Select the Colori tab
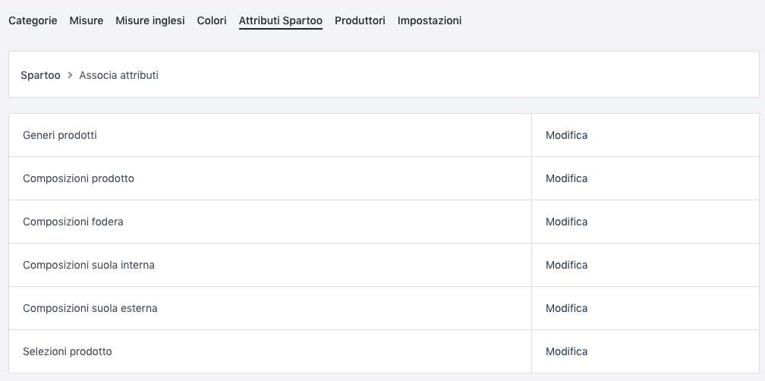Viewport: 765px width, 381px height. coord(212,20)
